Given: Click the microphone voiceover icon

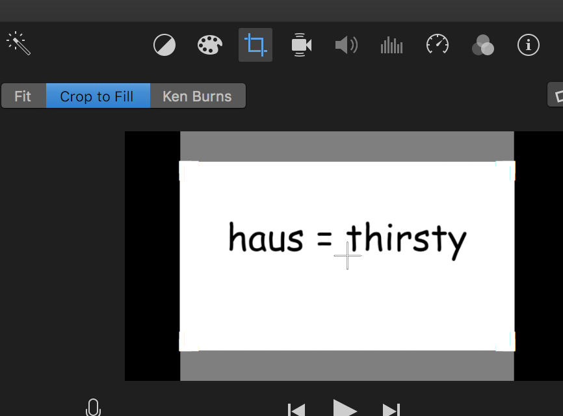Looking at the screenshot, I should [94, 408].
